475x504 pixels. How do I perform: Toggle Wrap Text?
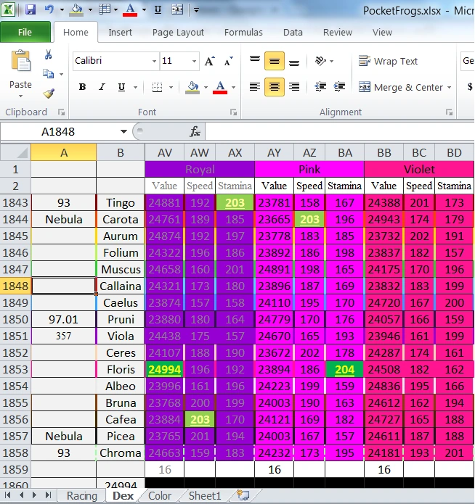(388, 61)
